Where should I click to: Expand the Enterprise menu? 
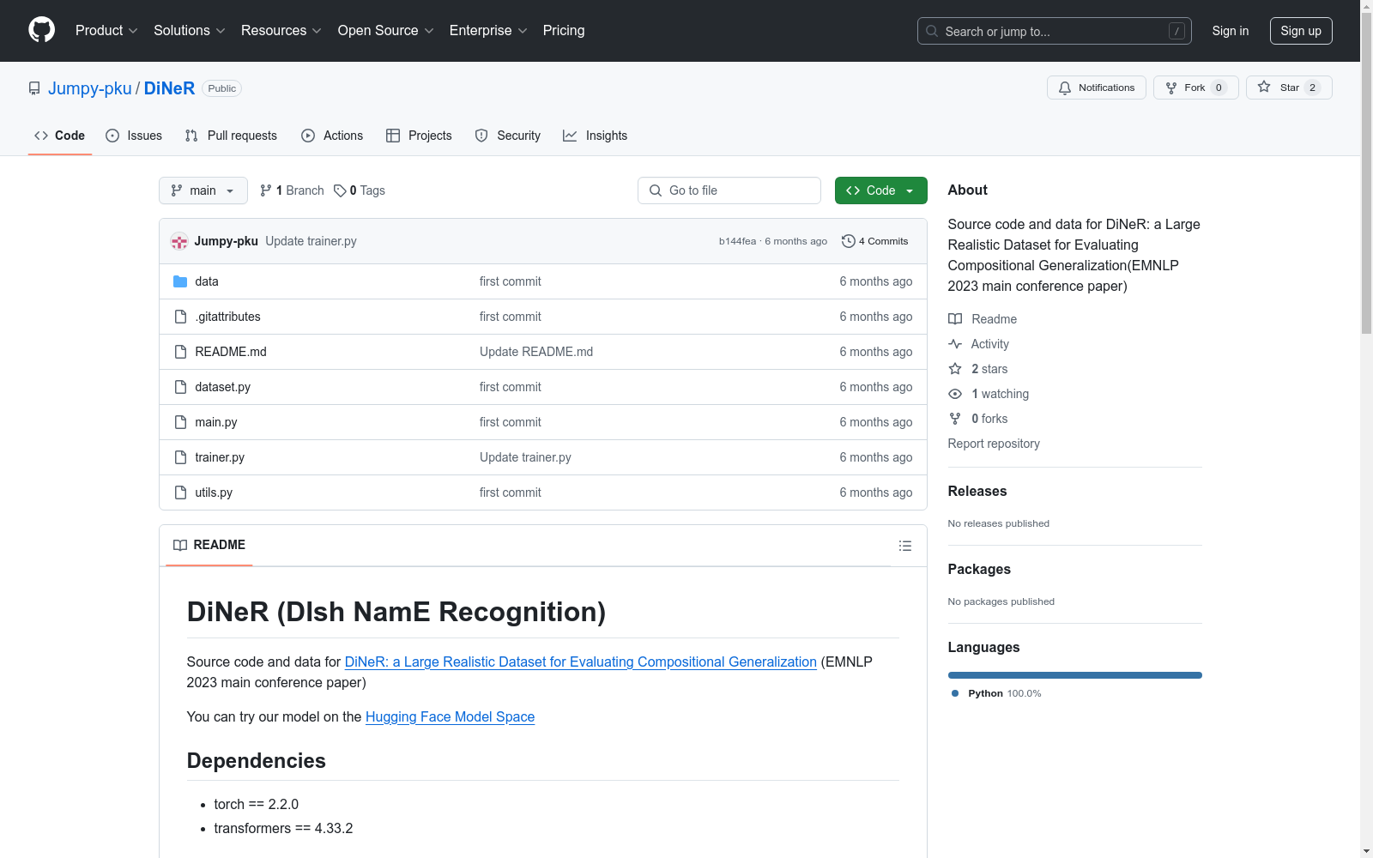[488, 30]
